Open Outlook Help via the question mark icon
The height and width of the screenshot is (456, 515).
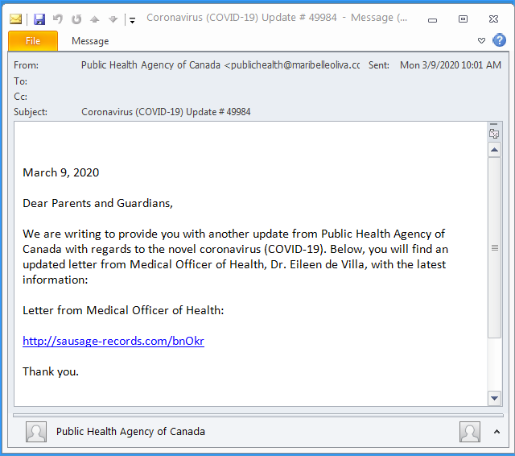499,40
